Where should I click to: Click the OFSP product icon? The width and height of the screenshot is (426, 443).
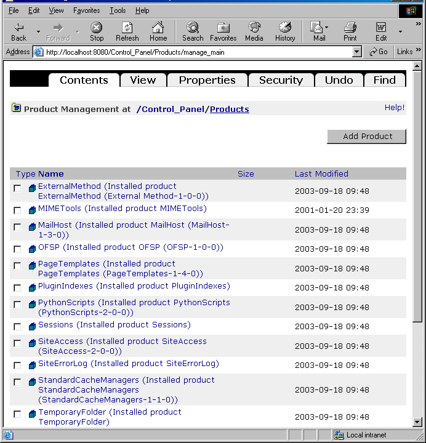(x=32, y=249)
